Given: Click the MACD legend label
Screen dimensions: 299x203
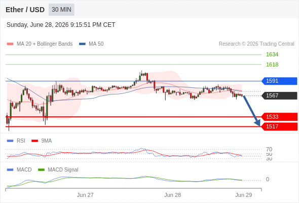Looking at the screenshot, I should pyautogui.click(x=24, y=170).
